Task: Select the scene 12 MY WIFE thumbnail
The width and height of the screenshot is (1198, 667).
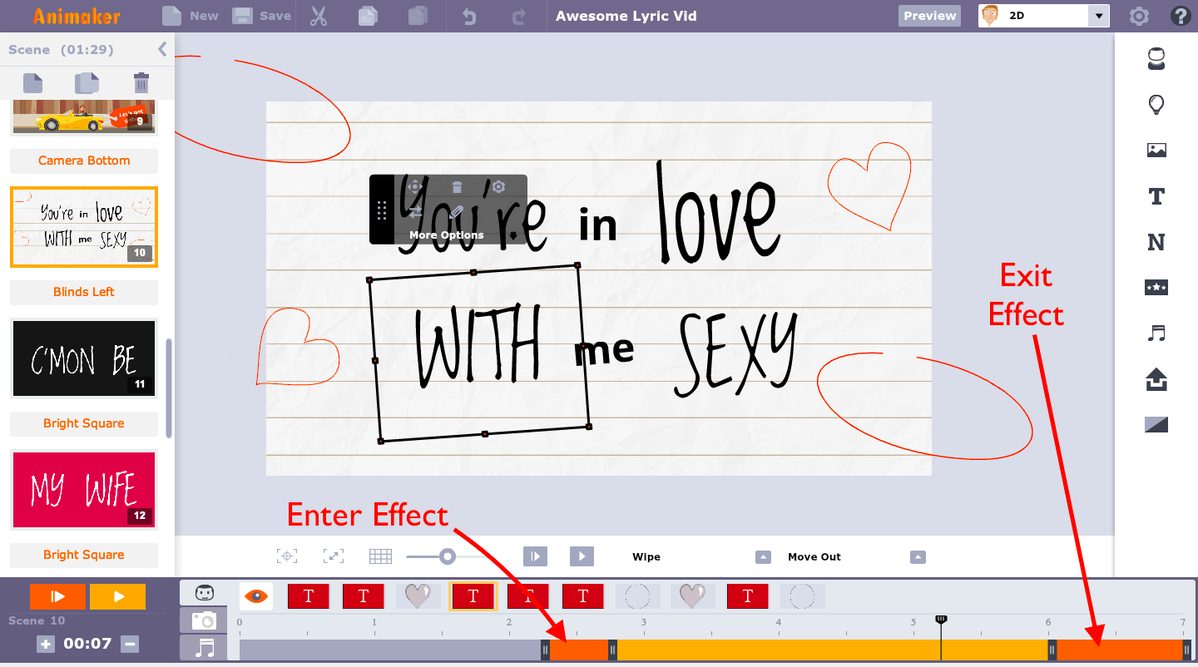Action: [x=84, y=490]
